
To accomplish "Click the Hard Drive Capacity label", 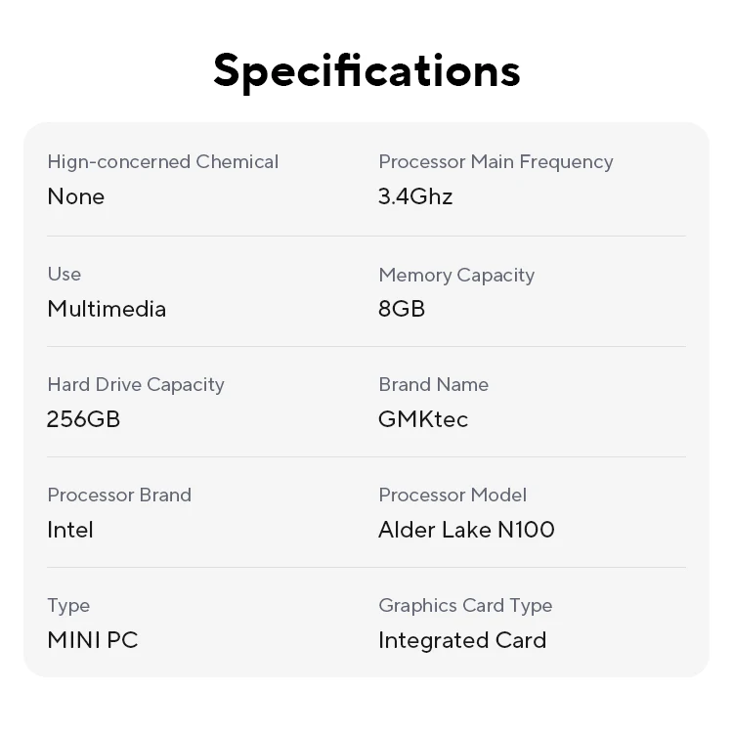I will [136, 384].
